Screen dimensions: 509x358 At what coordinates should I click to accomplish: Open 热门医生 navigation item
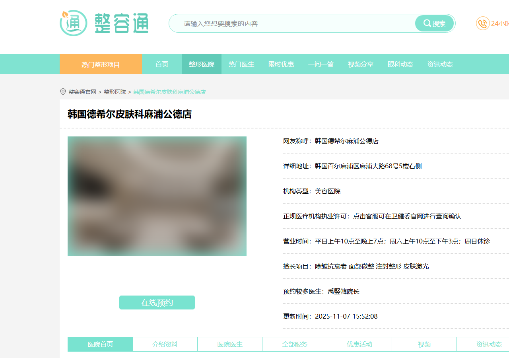tap(241, 64)
